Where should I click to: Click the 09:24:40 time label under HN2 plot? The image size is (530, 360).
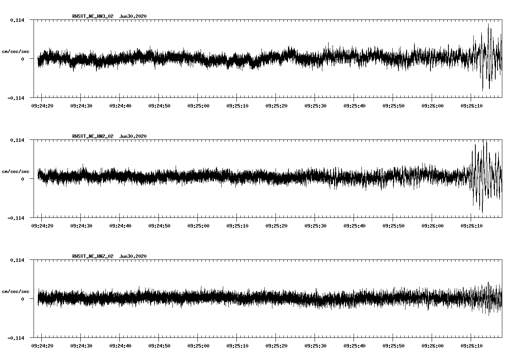[120, 226]
